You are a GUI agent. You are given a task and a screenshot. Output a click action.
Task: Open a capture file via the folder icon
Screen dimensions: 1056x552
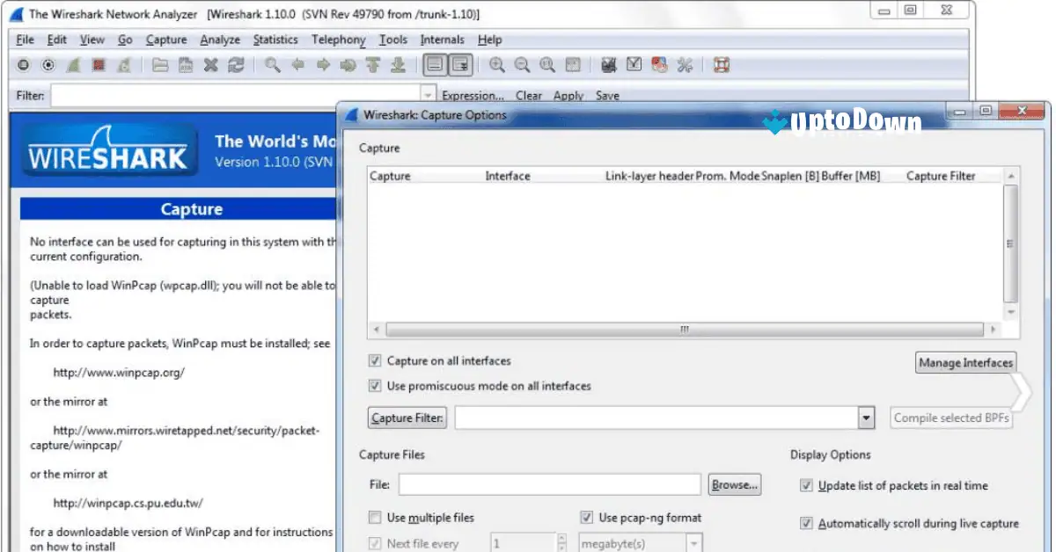click(160, 64)
